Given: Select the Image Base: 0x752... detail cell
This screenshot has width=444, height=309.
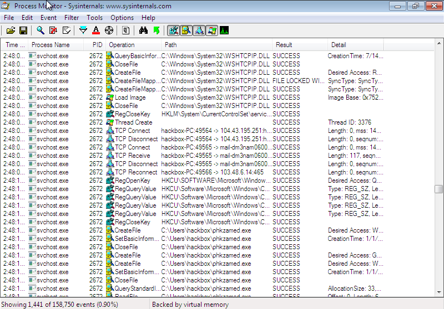Looking at the screenshot, I should (355, 97).
